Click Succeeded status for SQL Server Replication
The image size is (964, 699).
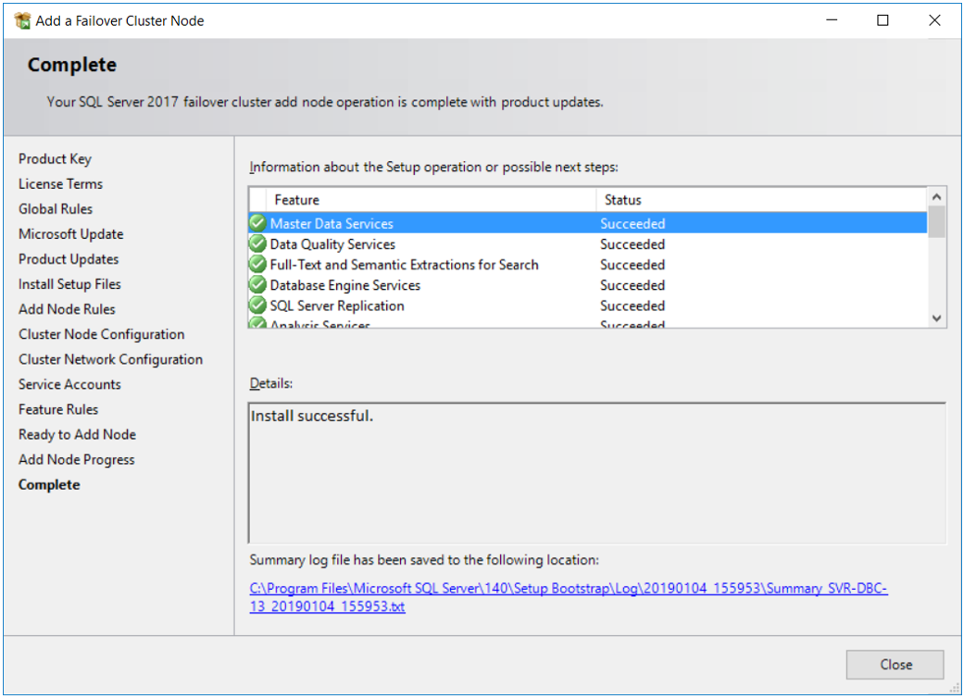coord(632,306)
